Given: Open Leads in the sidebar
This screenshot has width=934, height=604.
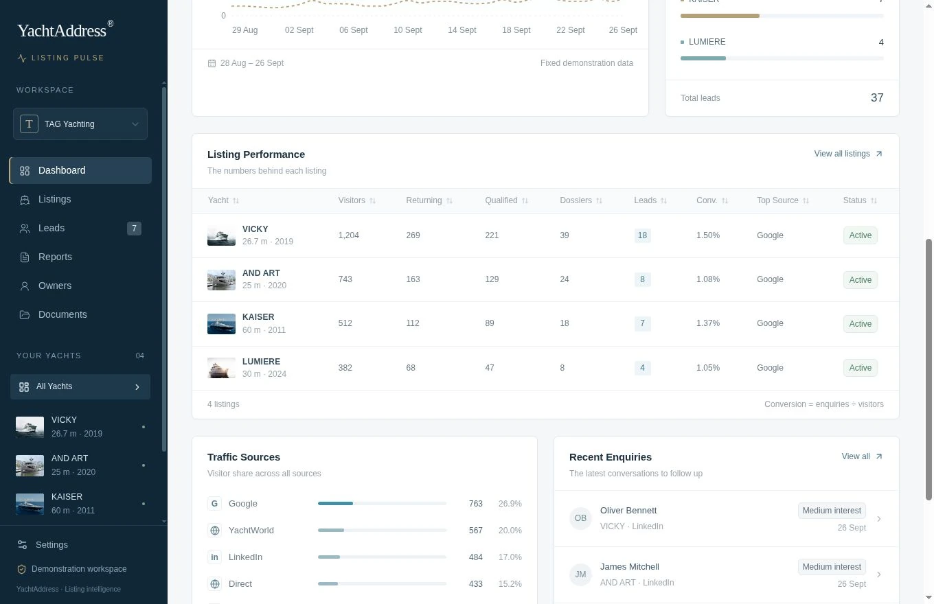Looking at the screenshot, I should click(x=80, y=229).
